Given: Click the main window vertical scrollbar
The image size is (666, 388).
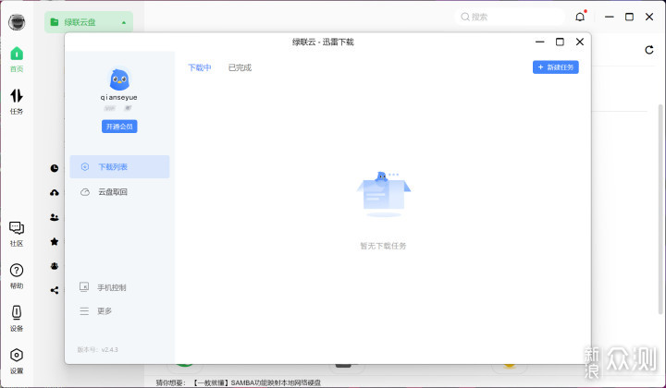Looking at the screenshot, I should tap(660, 209).
